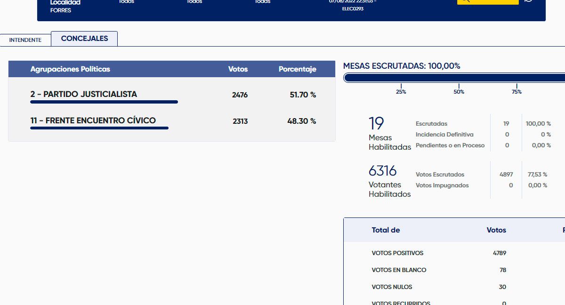Expand the second Todos filter dropdown

click(x=194, y=2)
